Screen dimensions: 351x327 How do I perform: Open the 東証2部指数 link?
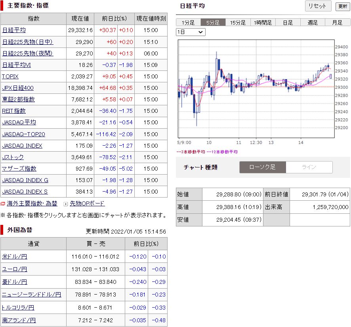point(18,99)
